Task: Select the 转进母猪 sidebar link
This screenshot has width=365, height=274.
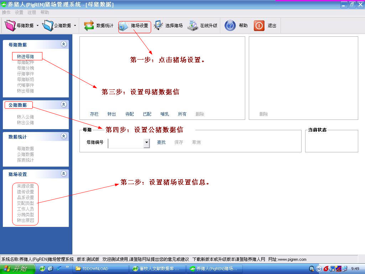Action: click(x=25, y=56)
